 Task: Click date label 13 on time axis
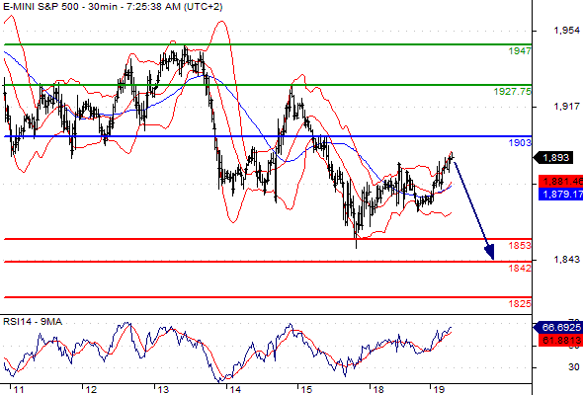pos(163,390)
